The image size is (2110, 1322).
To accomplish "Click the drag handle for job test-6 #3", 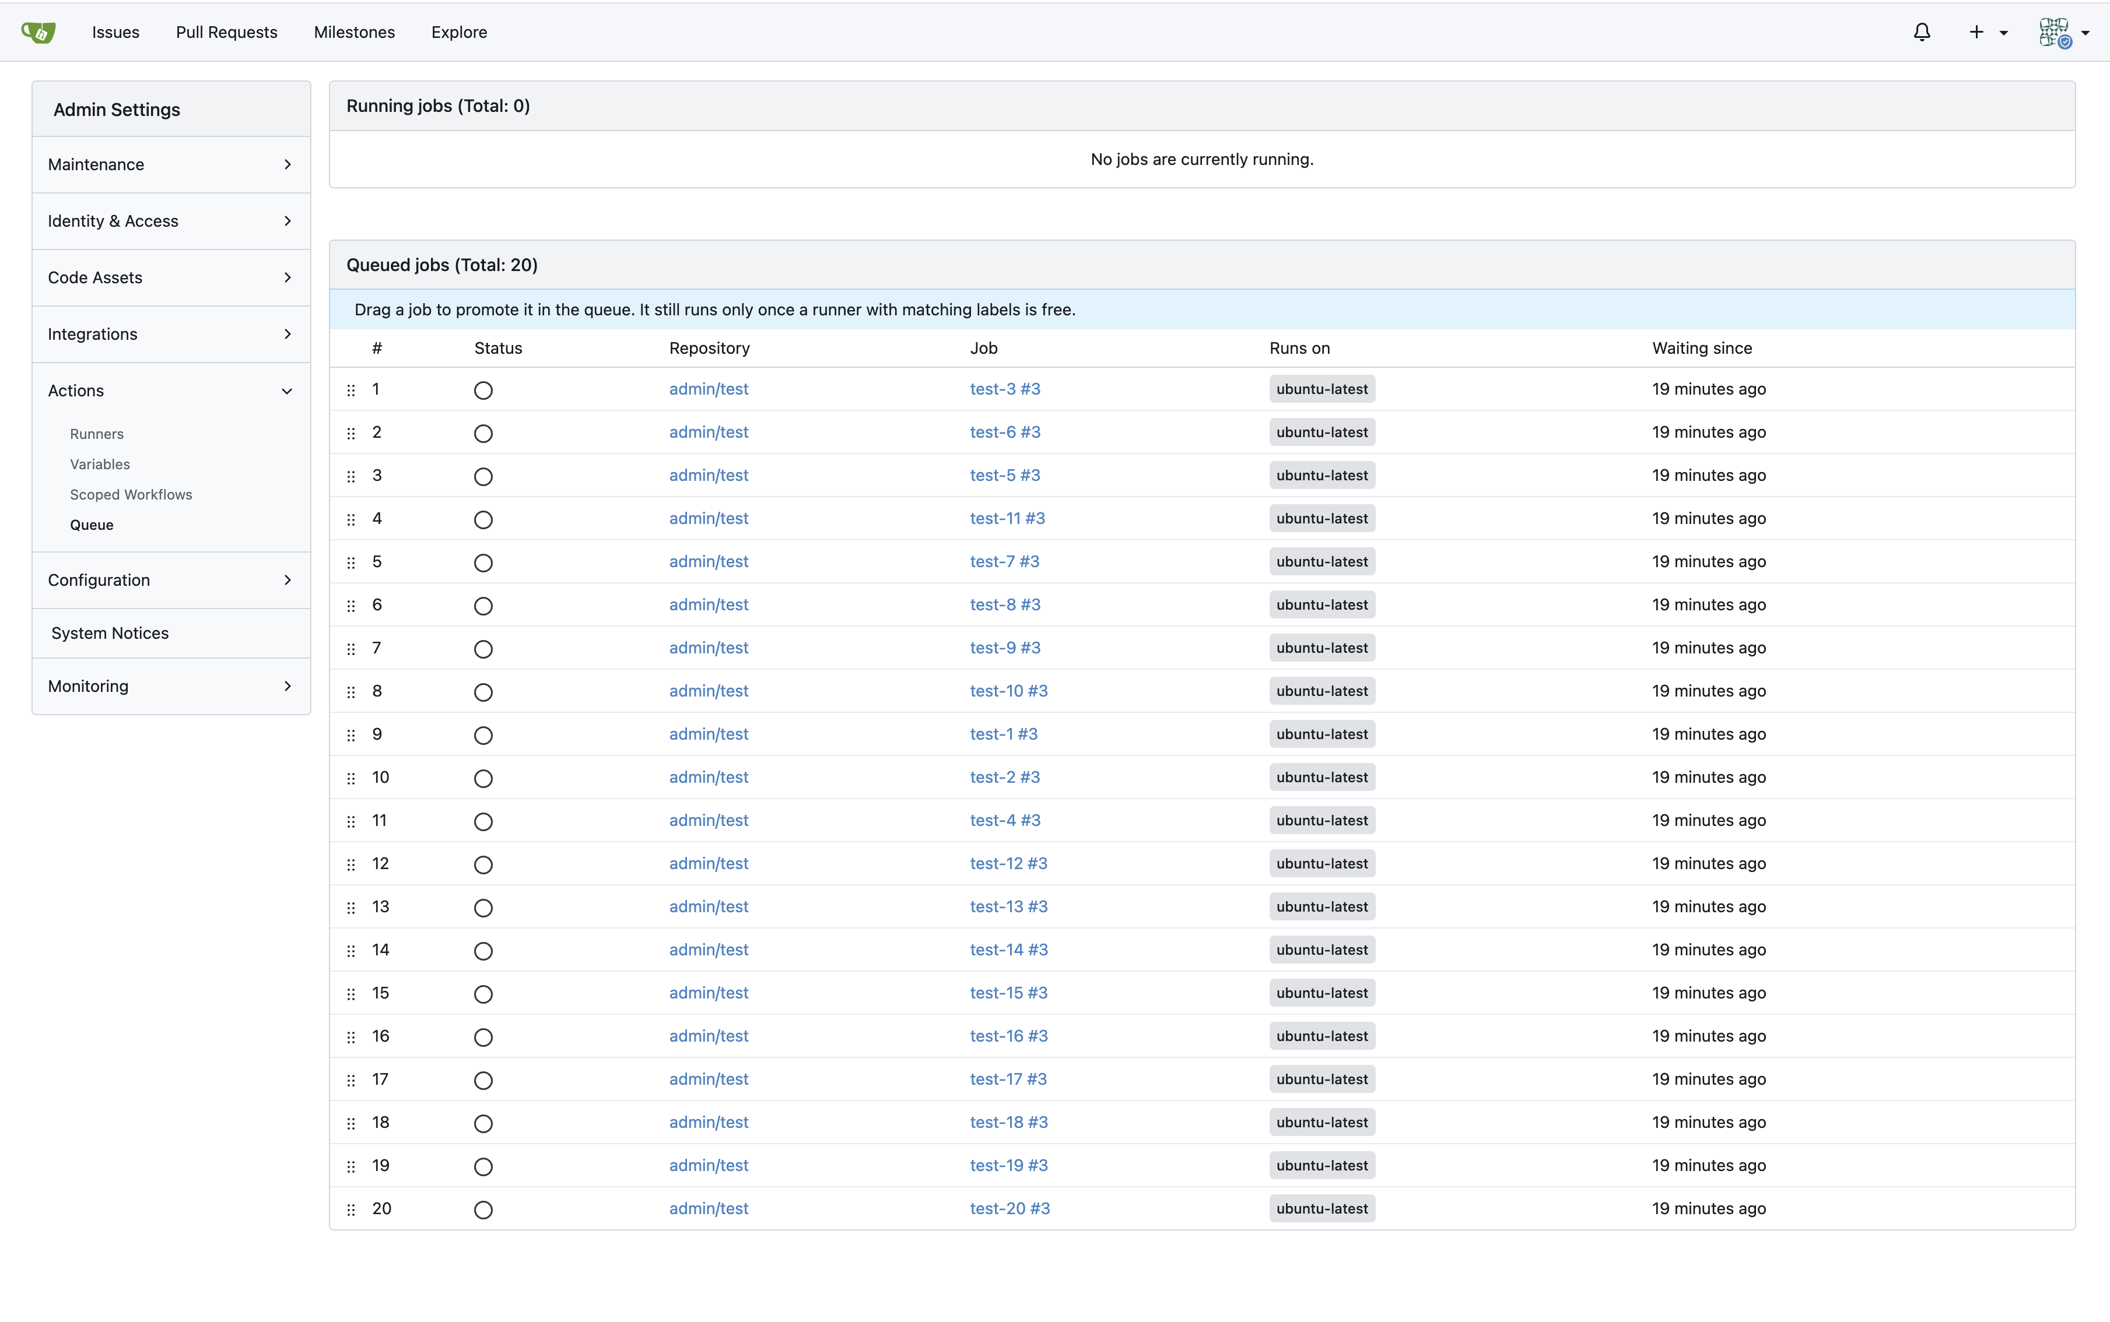I will tap(351, 433).
